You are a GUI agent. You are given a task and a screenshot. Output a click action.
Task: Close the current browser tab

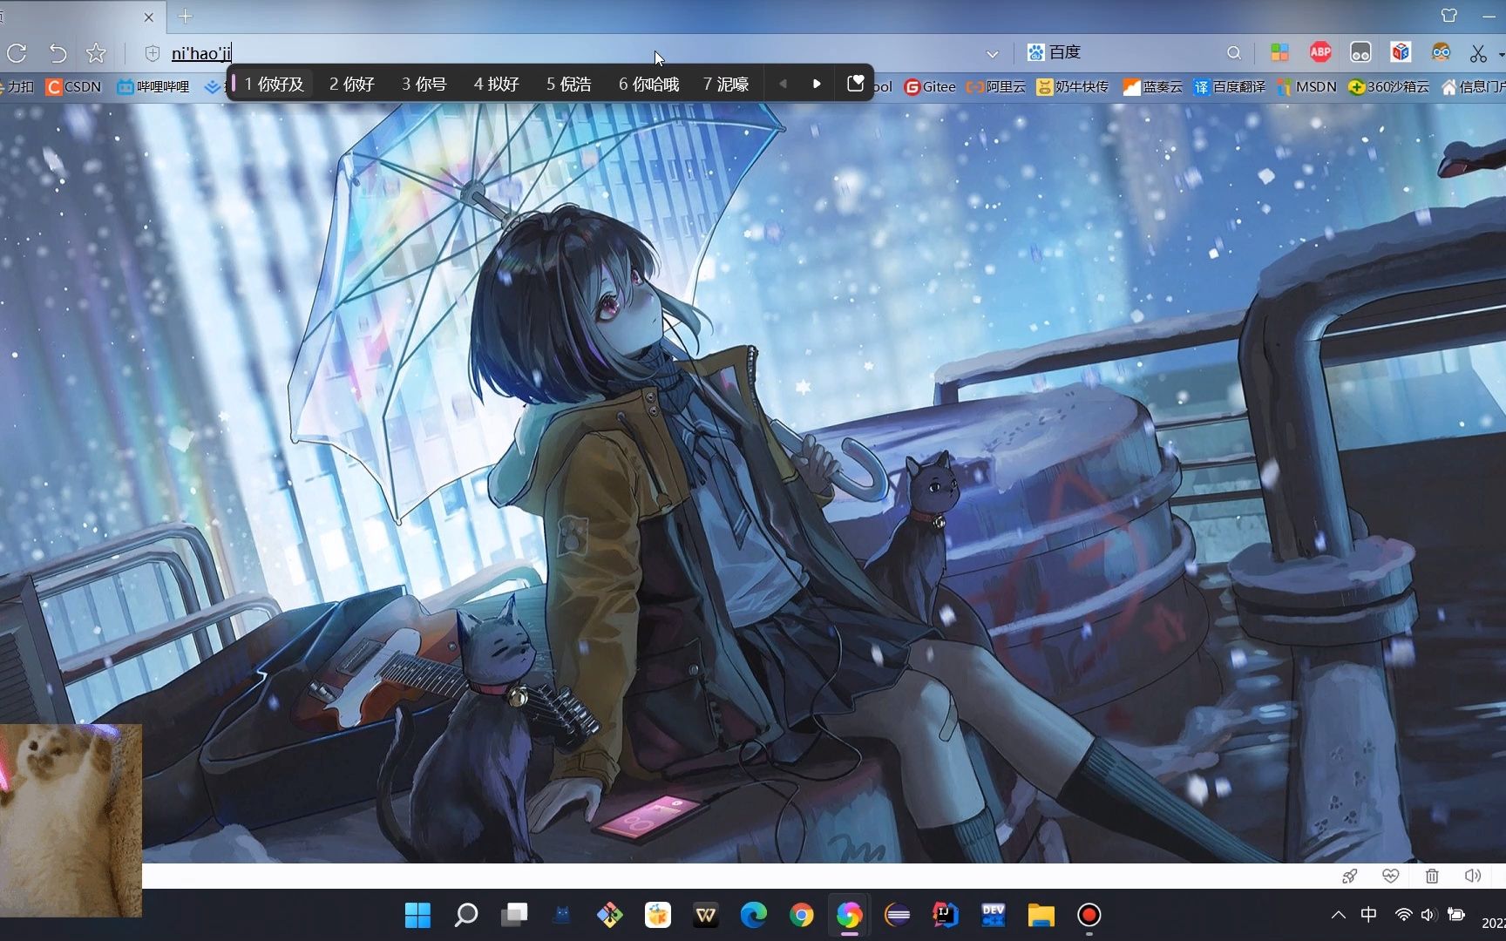click(148, 17)
